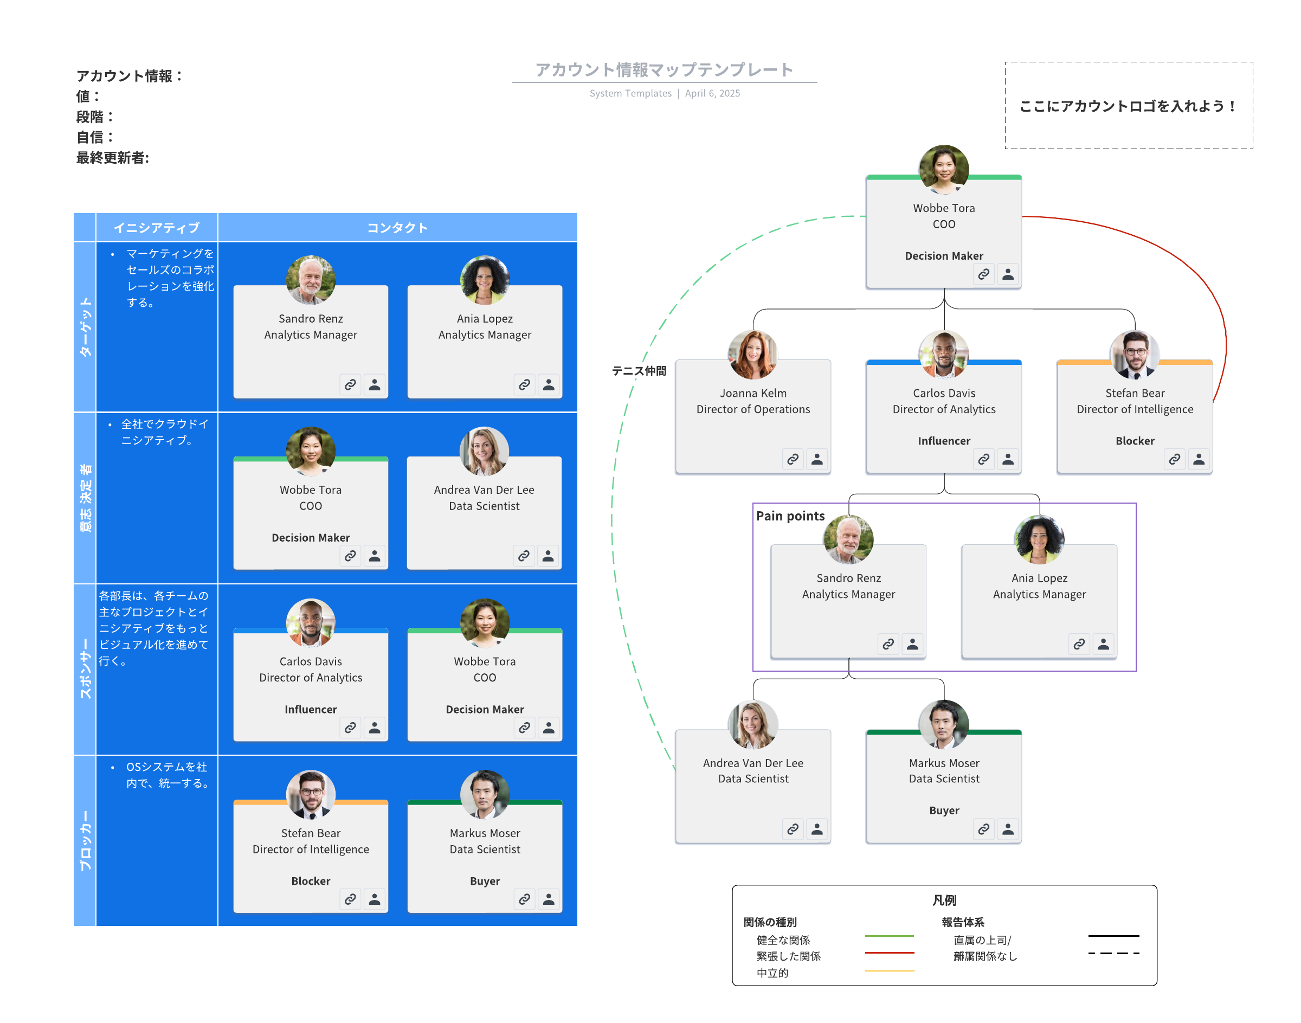Click link icon on Andrea Van Der Lee table card
The image size is (1301, 1023).
[x=524, y=556]
